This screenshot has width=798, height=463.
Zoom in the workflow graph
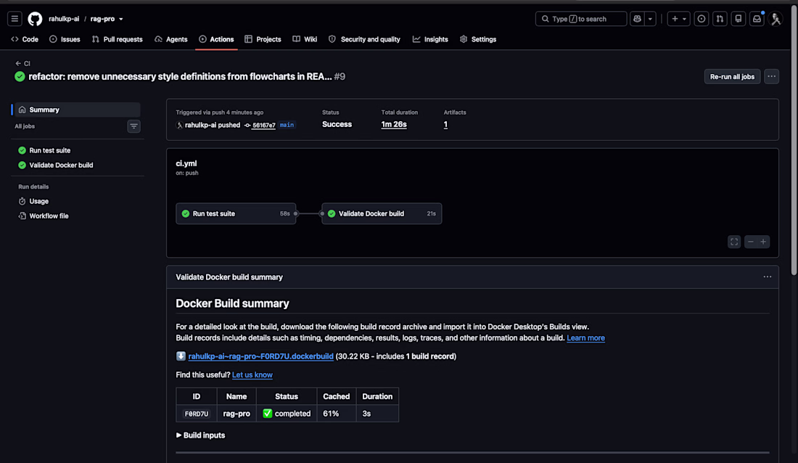[763, 242]
